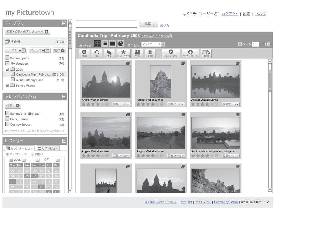Image resolution: width=311 pixels, height=233 pixels.
Task: Select My Vacation album
Action: (x=19, y=63)
